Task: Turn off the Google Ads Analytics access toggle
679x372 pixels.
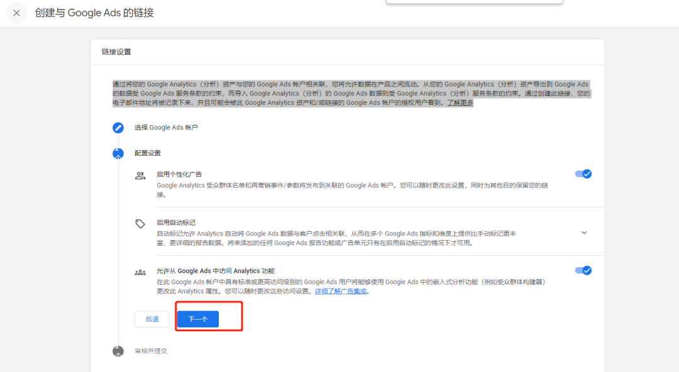Action: click(x=583, y=270)
